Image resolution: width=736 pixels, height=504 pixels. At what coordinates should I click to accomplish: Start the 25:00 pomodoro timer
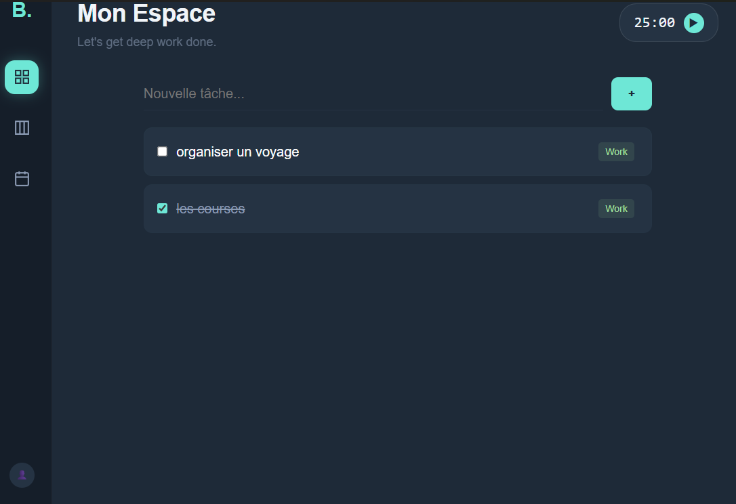coord(693,23)
